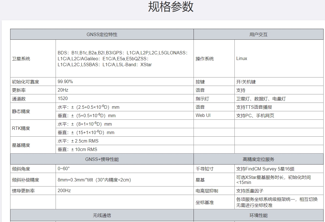Click the 20Hz update rate cell

(x=63, y=90)
